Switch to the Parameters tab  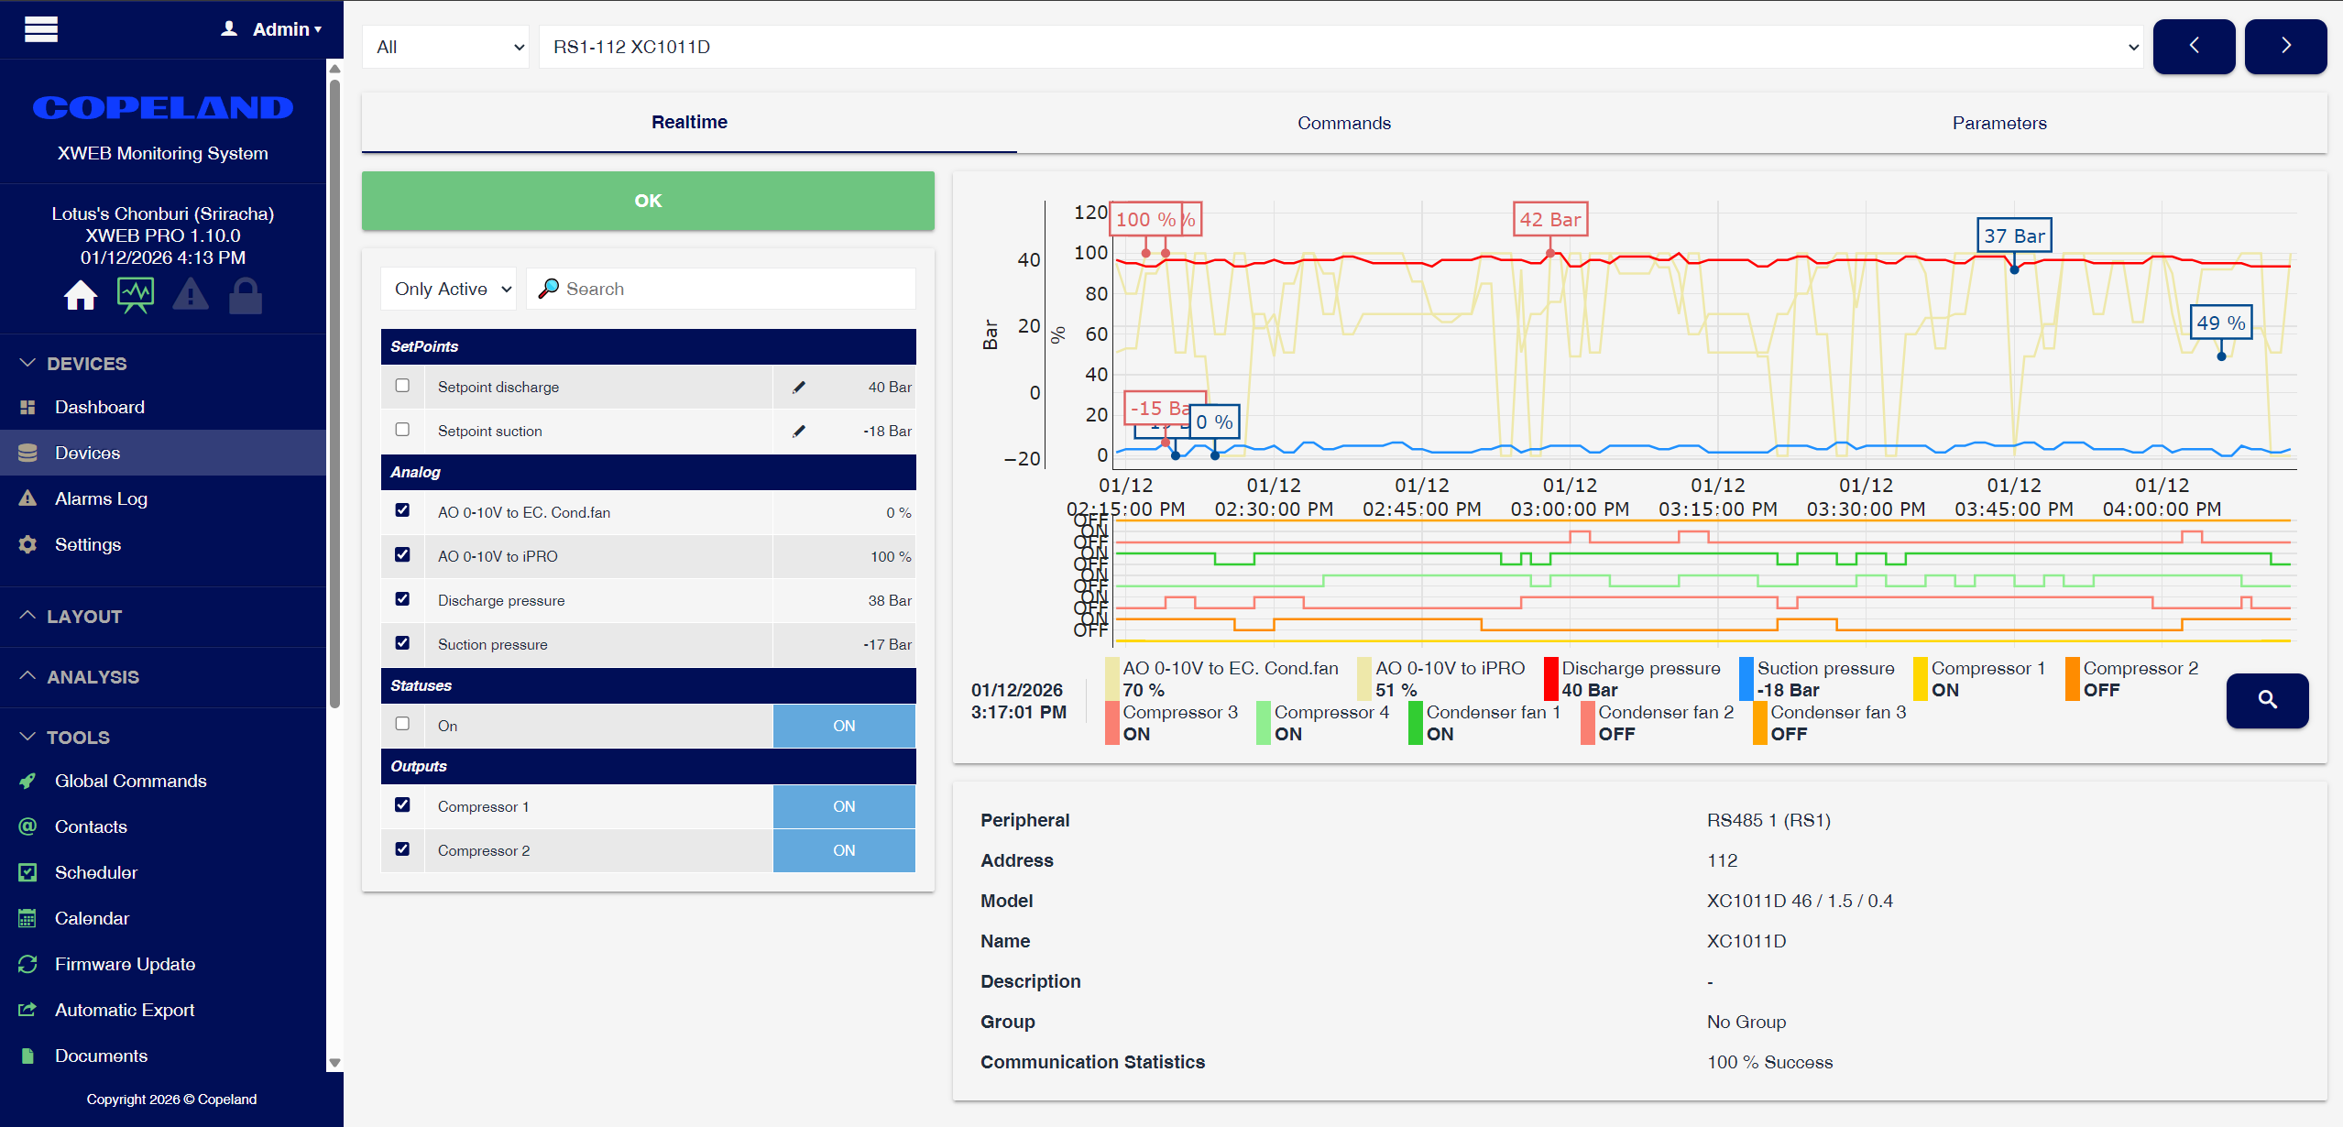coord(1998,123)
